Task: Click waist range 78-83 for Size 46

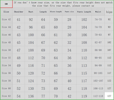Action: click(x=98, y=35)
